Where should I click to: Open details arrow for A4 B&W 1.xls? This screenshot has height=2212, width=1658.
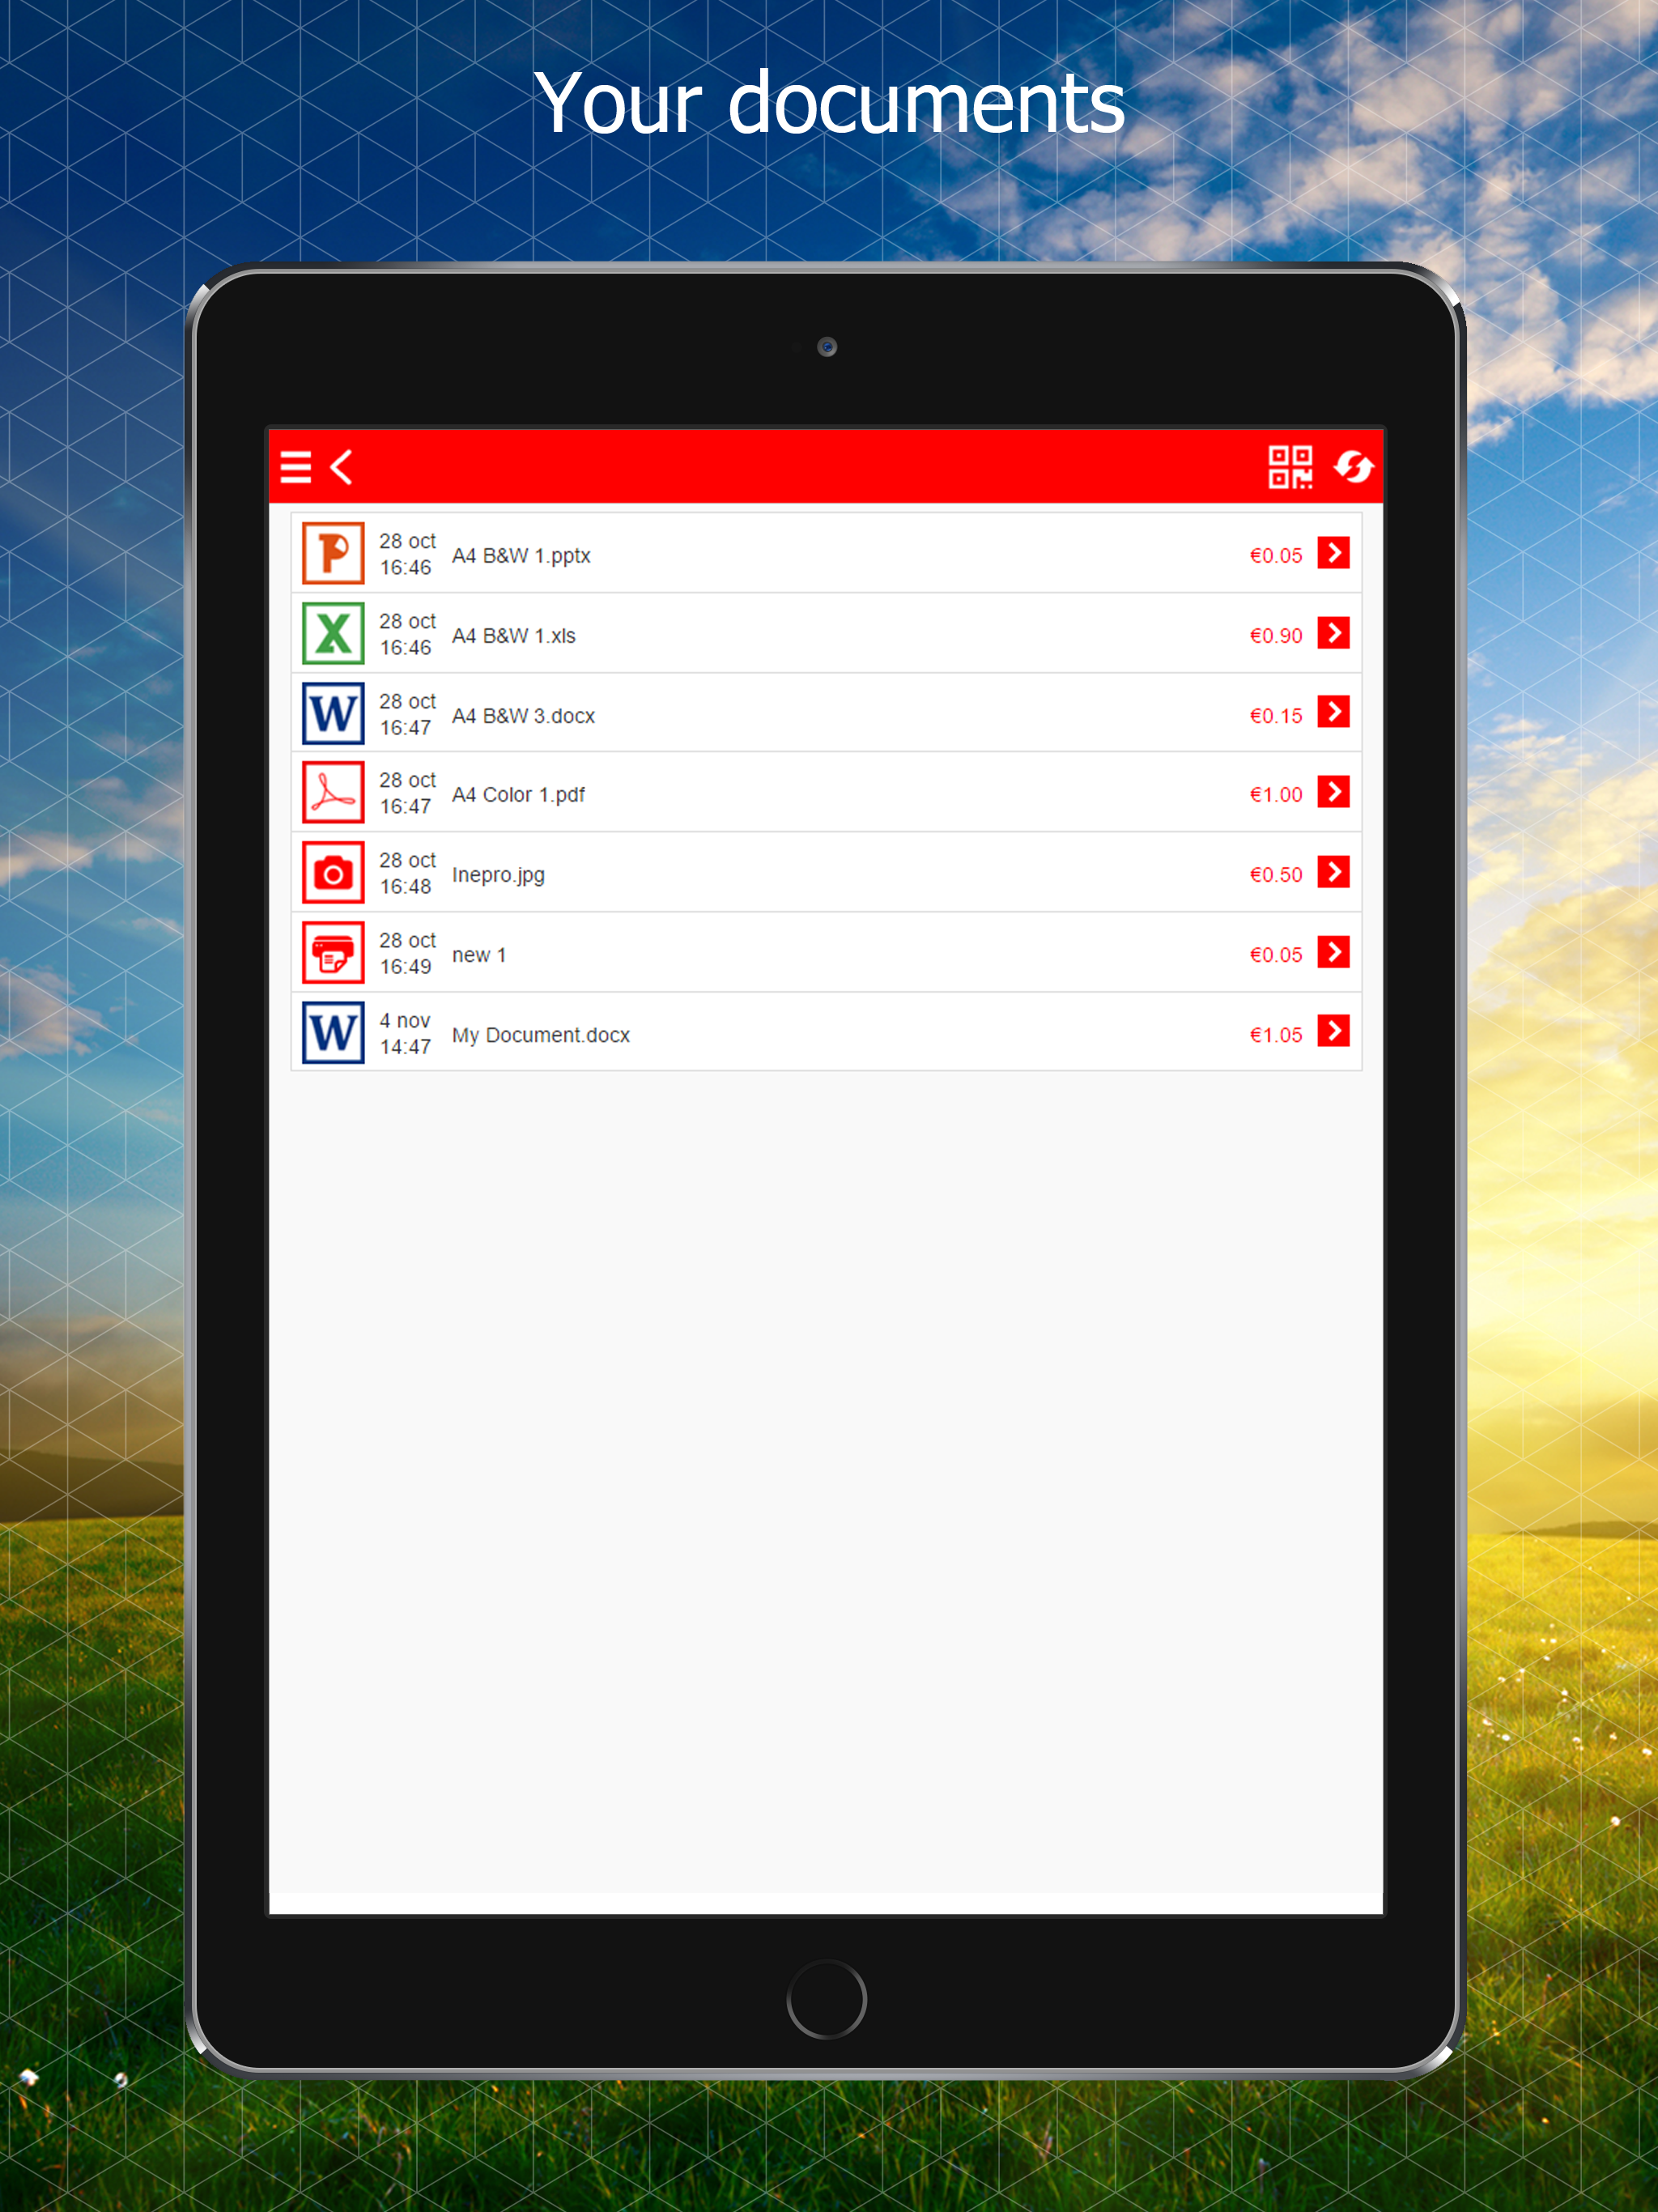pos(1334,632)
